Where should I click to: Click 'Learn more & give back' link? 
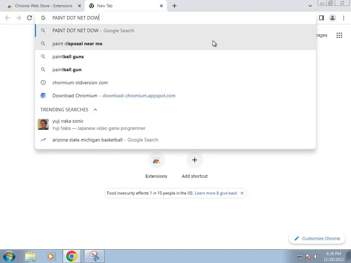[x=216, y=193]
